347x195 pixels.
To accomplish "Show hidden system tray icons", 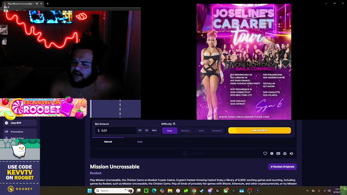I will tap(307, 191).
